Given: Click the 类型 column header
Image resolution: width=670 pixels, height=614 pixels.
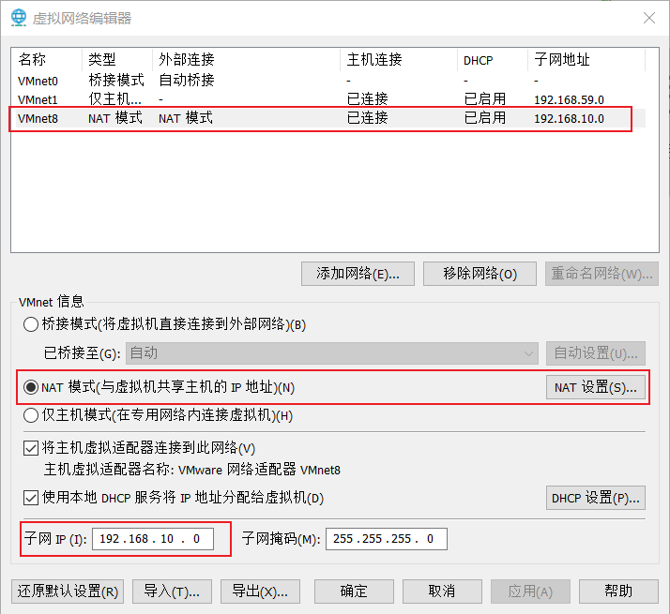Looking at the screenshot, I should pyautogui.click(x=117, y=59).
